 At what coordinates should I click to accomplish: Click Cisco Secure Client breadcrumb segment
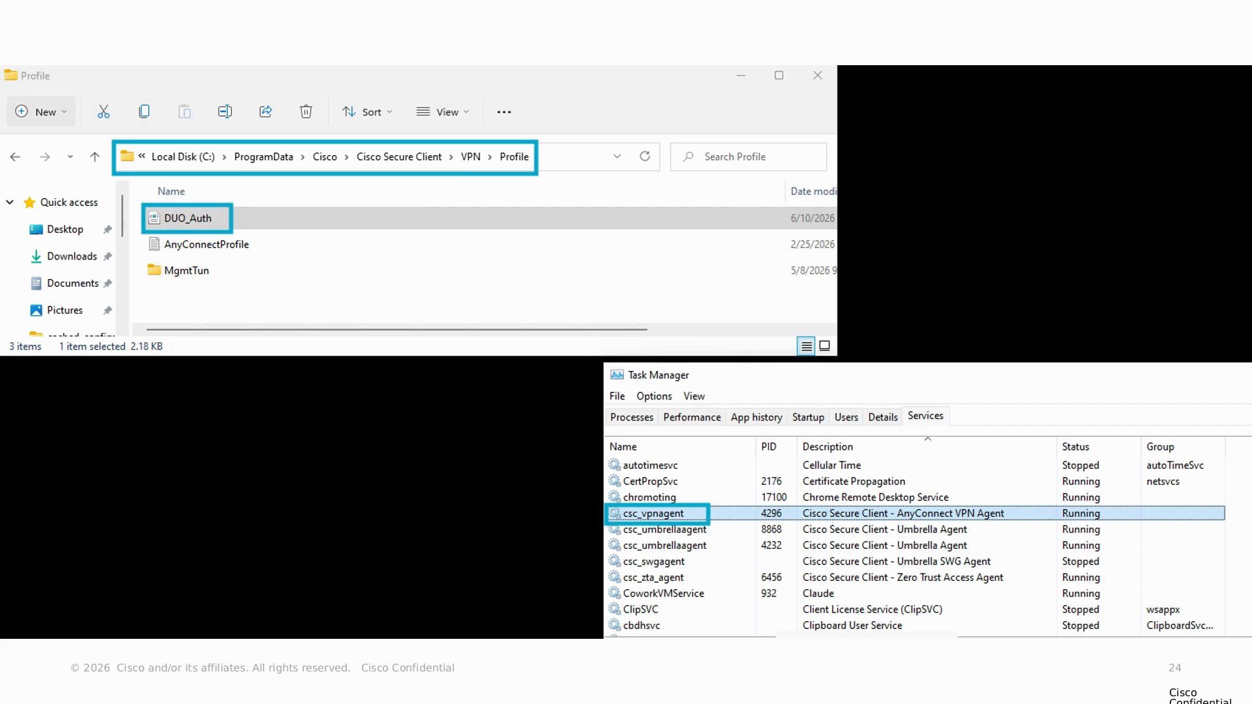pos(399,156)
